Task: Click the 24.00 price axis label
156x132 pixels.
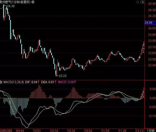Action: point(152,28)
